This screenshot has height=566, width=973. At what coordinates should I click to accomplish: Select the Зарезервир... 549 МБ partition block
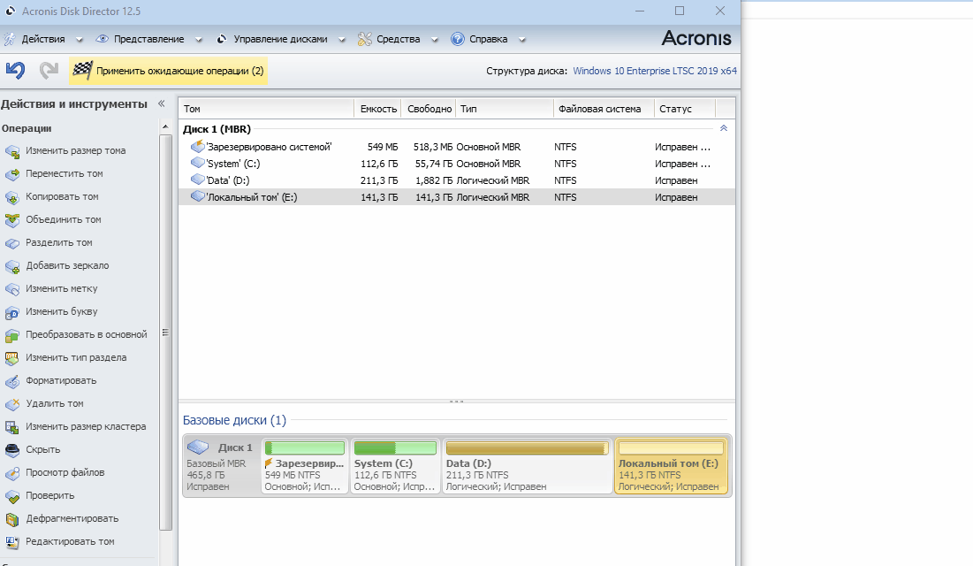coord(305,465)
